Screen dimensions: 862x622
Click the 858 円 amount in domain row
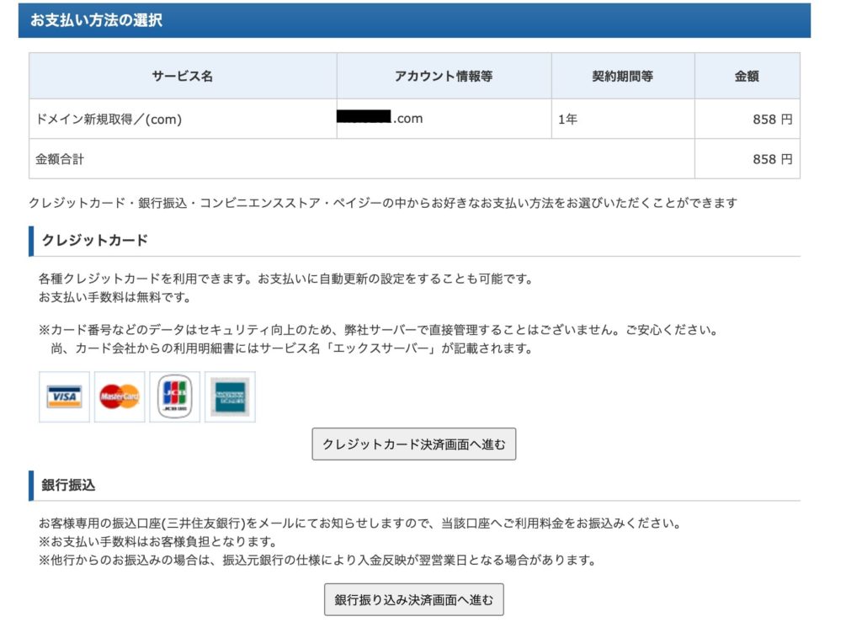click(772, 120)
